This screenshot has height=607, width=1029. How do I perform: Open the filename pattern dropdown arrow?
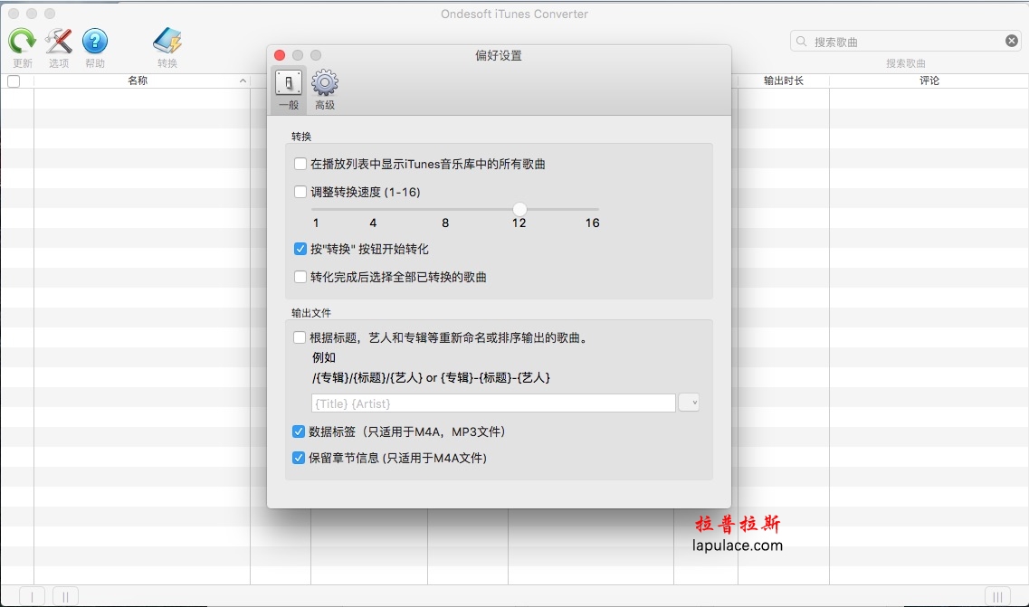point(689,403)
